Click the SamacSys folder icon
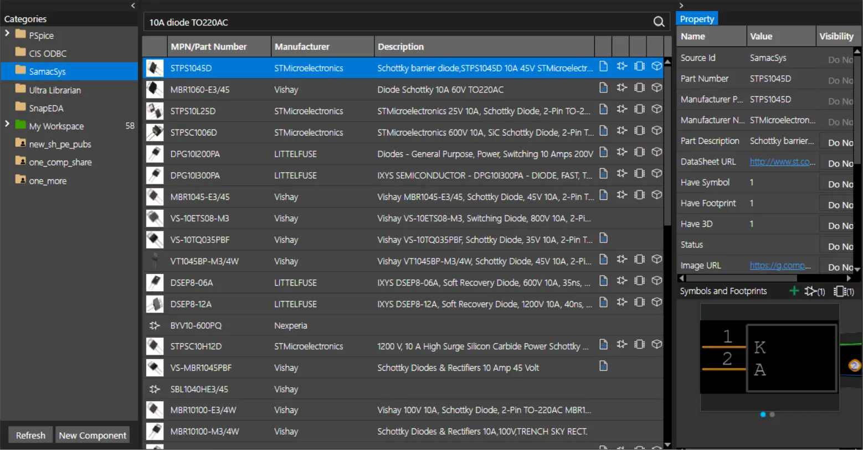Screen dimensions: 863x450 pos(20,70)
